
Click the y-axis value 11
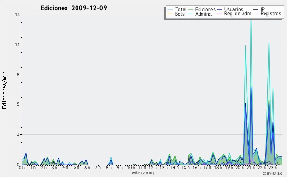point(17,45)
